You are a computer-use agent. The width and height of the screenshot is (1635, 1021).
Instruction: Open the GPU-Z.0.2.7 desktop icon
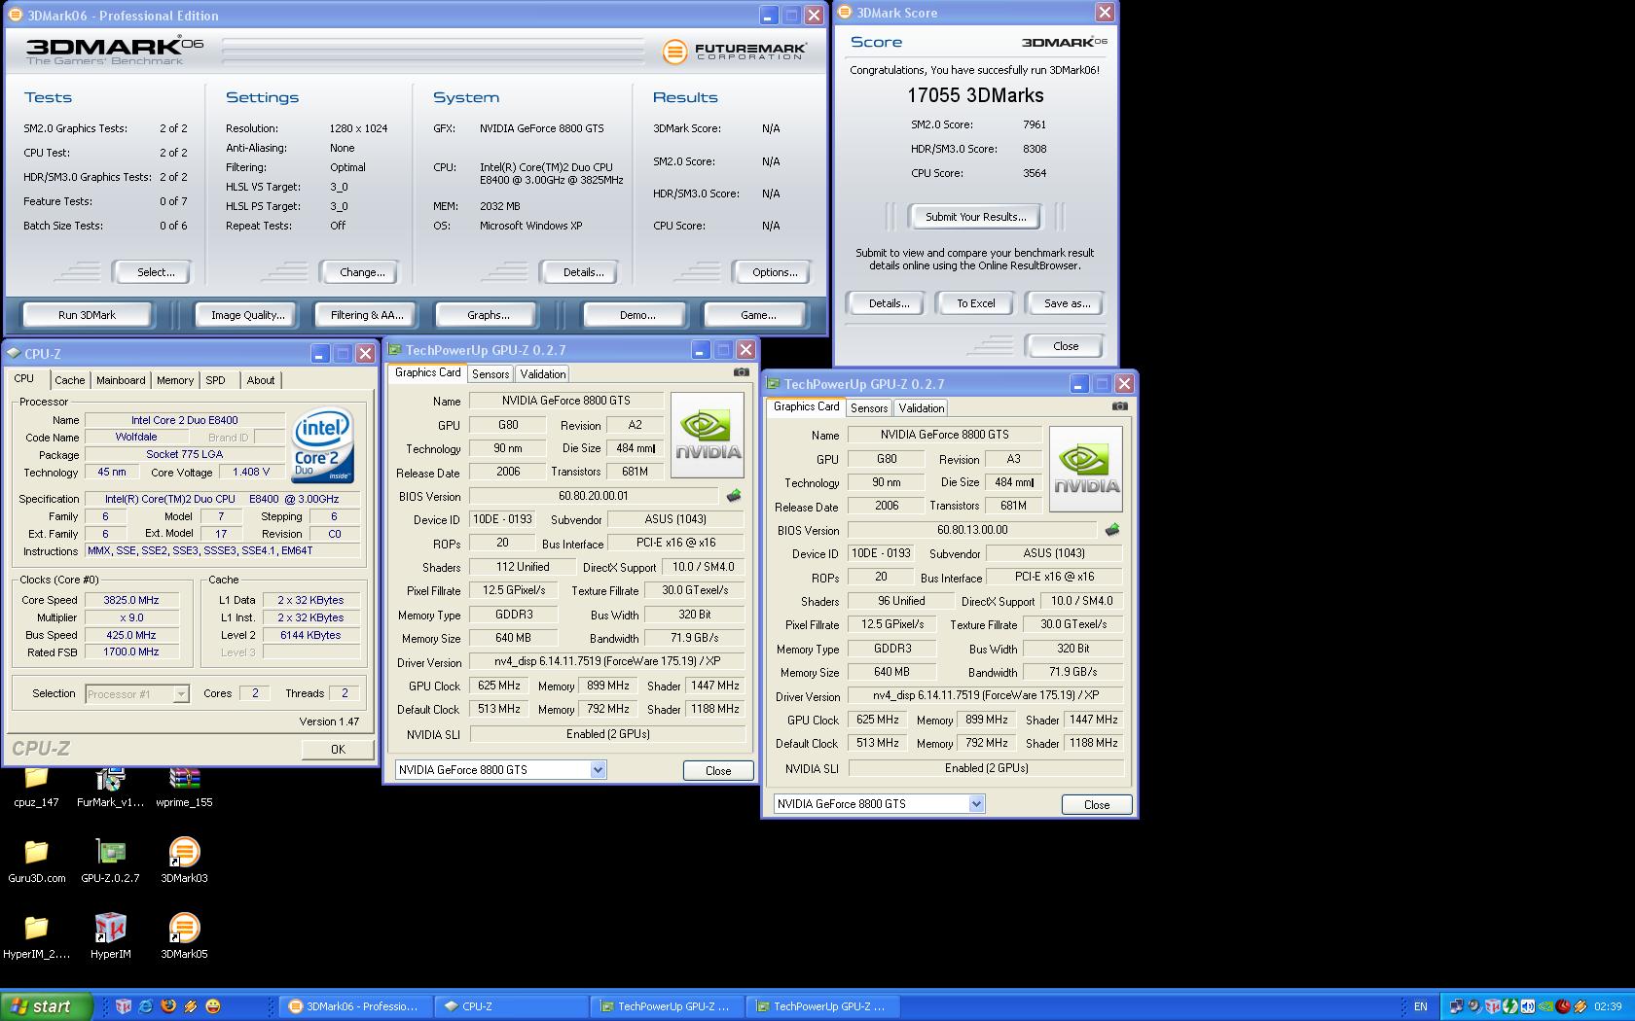tap(110, 862)
